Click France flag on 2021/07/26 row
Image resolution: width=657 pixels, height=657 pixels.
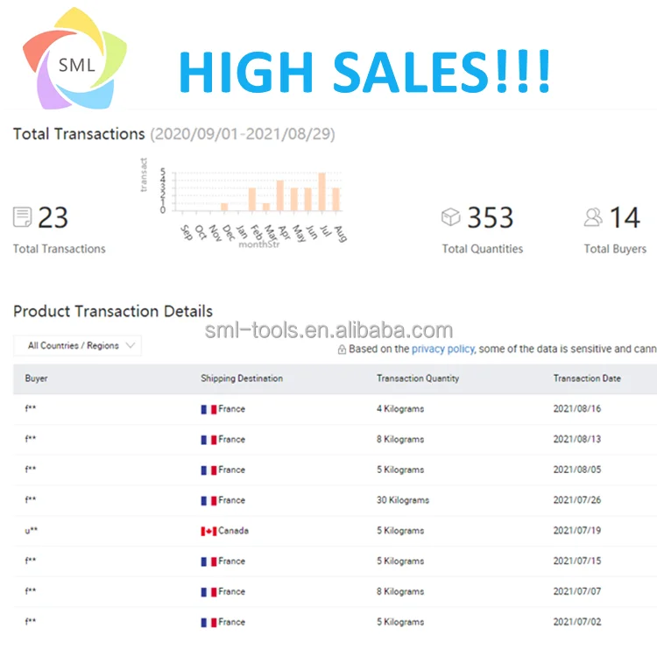click(x=208, y=500)
